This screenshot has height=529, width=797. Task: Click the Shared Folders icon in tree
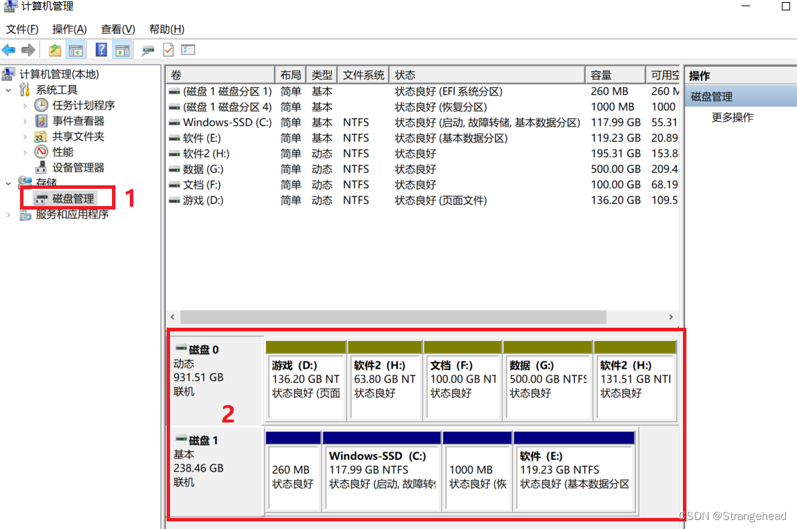41,137
